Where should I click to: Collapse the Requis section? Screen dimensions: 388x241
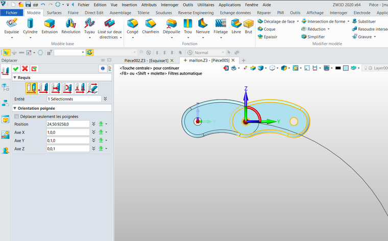pyautogui.click(x=15, y=78)
